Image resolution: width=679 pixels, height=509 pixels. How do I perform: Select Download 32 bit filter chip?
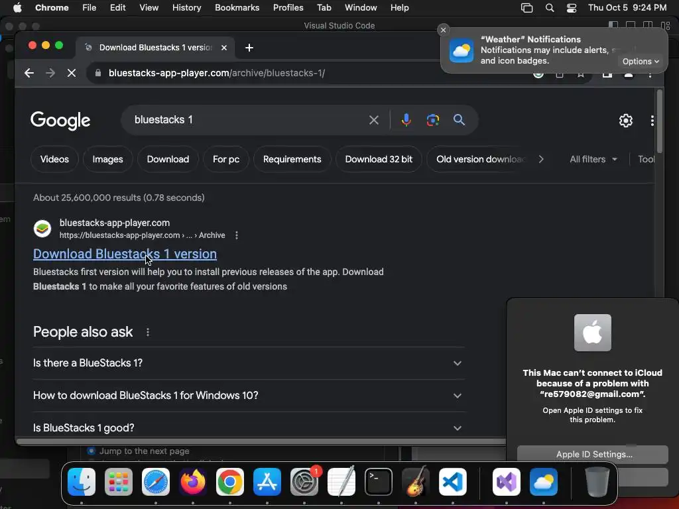[379, 159]
